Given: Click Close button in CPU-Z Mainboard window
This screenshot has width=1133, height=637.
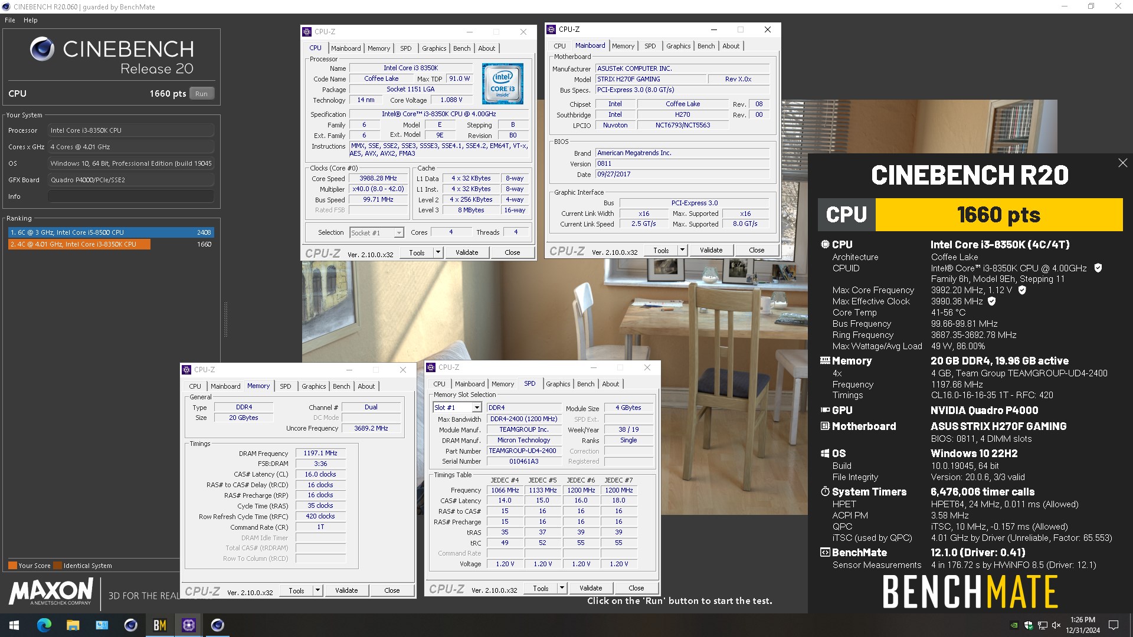Looking at the screenshot, I should (757, 250).
